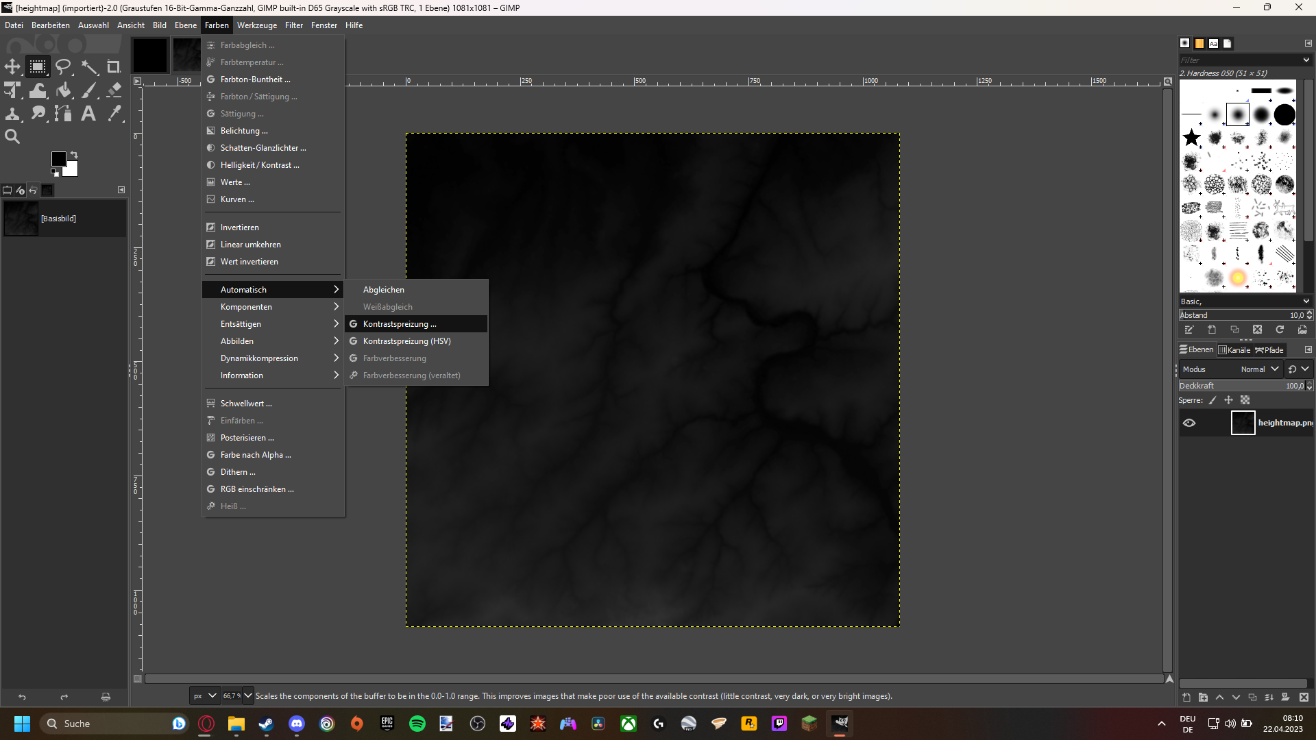Activate the Text tool
The image size is (1316, 740).
pyautogui.click(x=88, y=113)
